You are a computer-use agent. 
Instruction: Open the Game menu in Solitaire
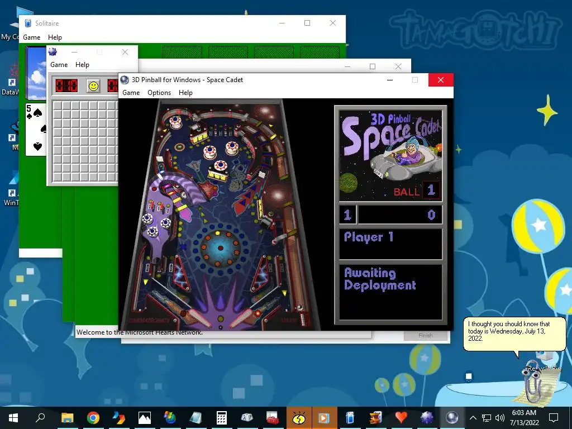[32, 37]
